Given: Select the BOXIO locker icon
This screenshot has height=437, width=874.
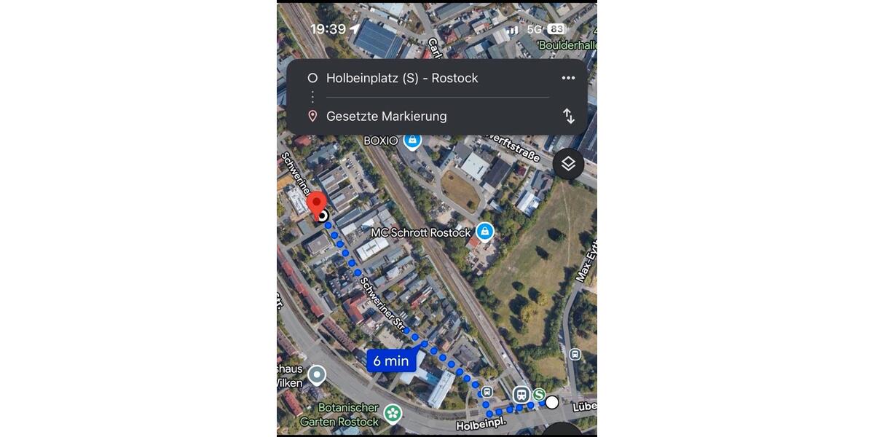Looking at the screenshot, I should [413, 140].
